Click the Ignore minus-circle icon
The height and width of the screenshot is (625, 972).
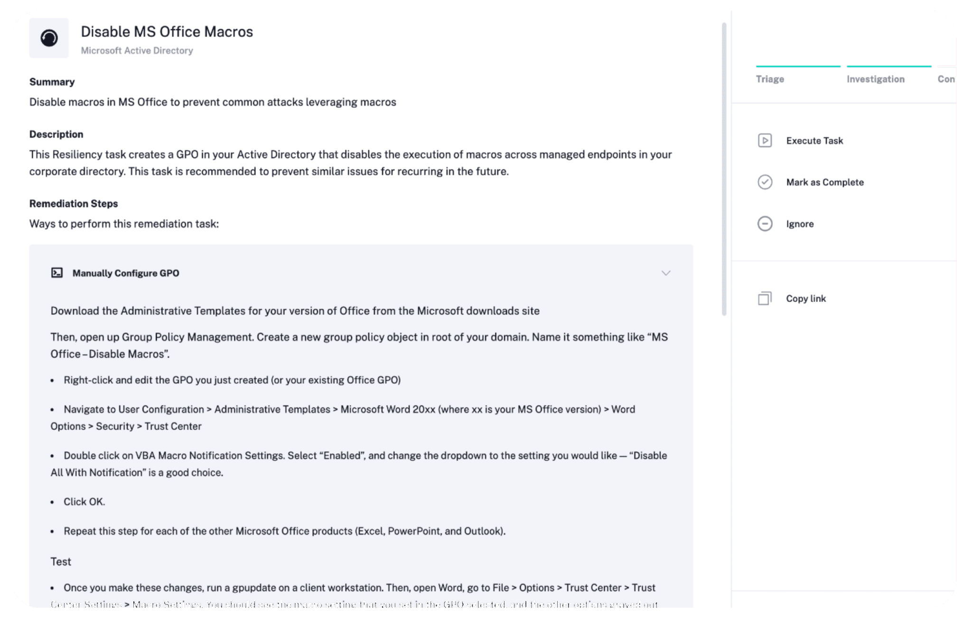click(765, 223)
